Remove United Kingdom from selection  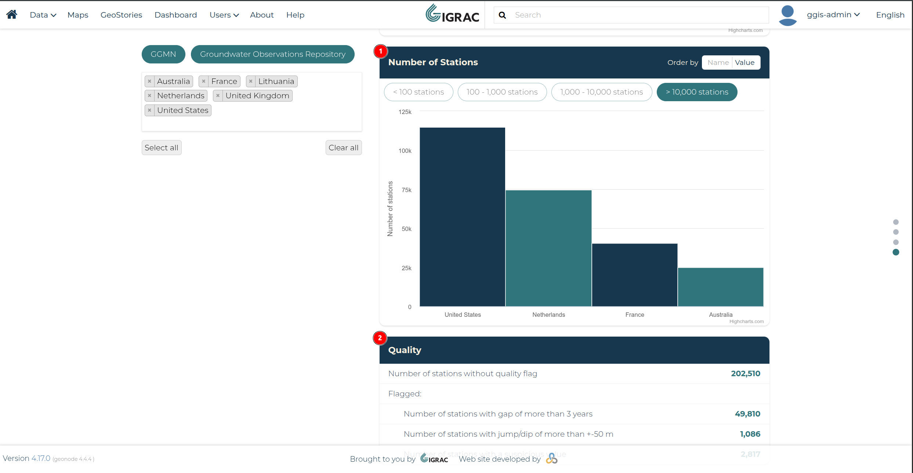[x=218, y=96]
